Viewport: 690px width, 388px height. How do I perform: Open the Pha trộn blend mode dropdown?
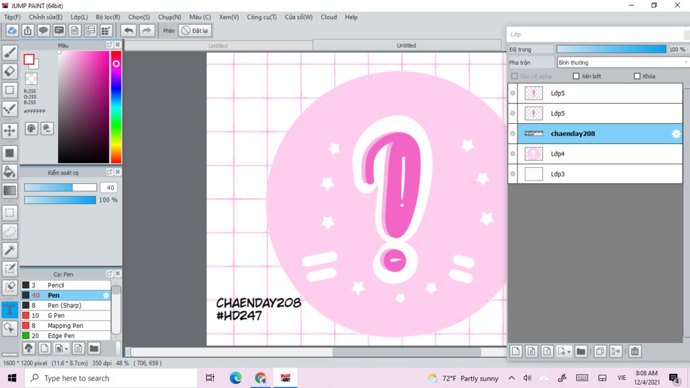[x=620, y=63]
